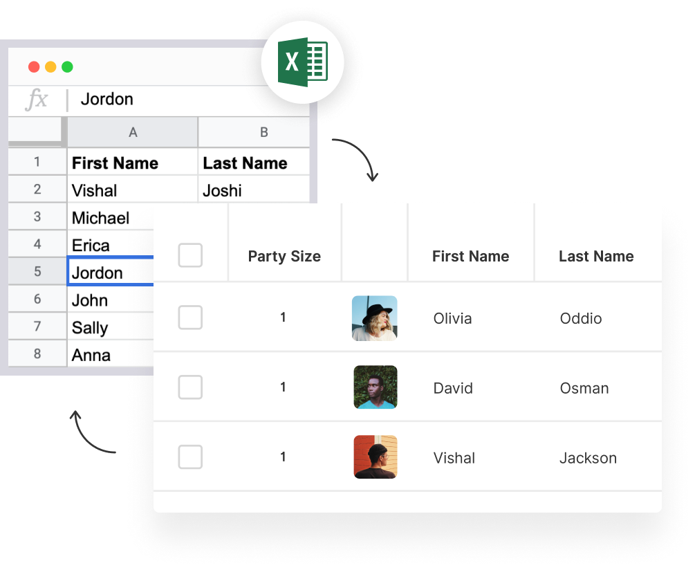This screenshot has height=570, width=695.
Task: Open David Osman's profile photo
Action: [376, 387]
